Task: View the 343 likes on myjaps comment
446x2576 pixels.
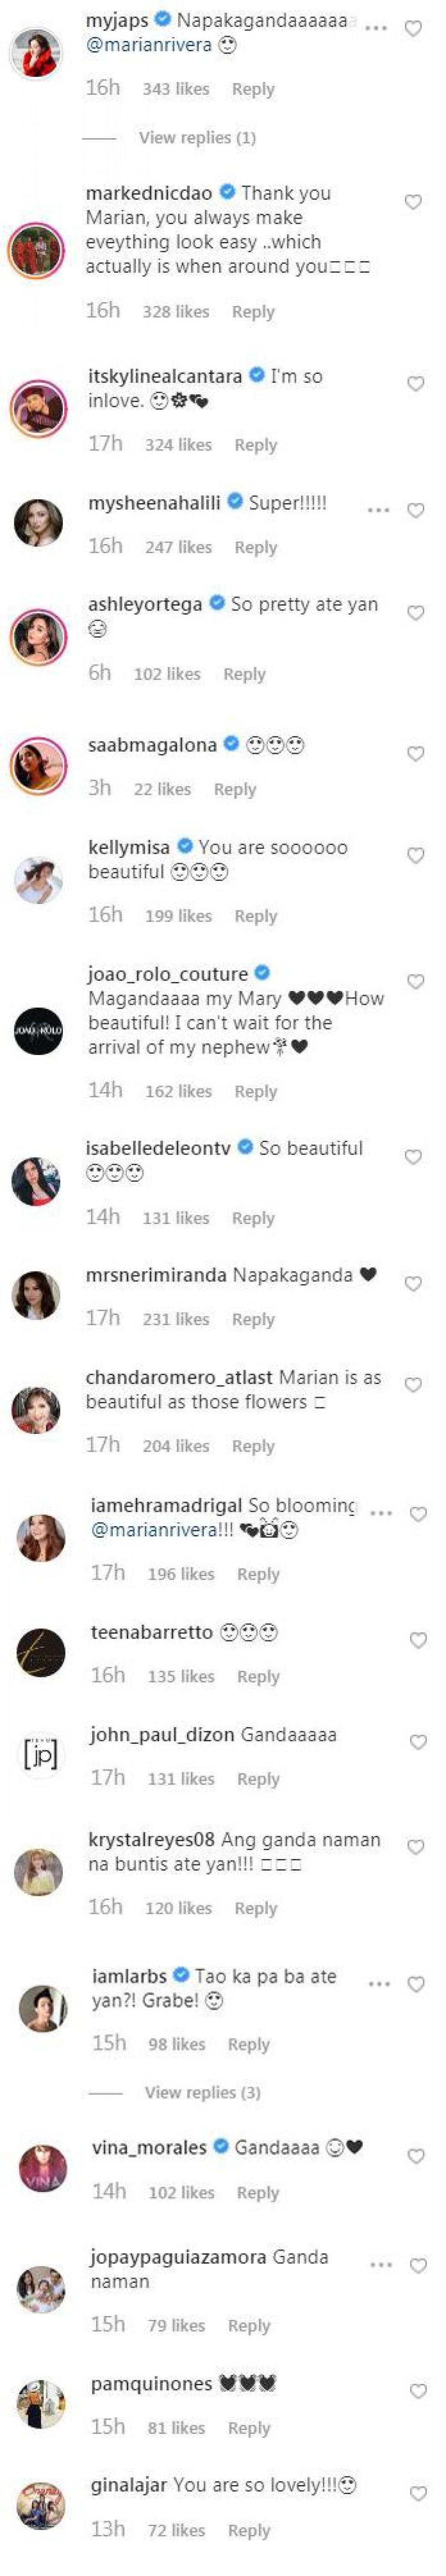Action: [x=176, y=89]
